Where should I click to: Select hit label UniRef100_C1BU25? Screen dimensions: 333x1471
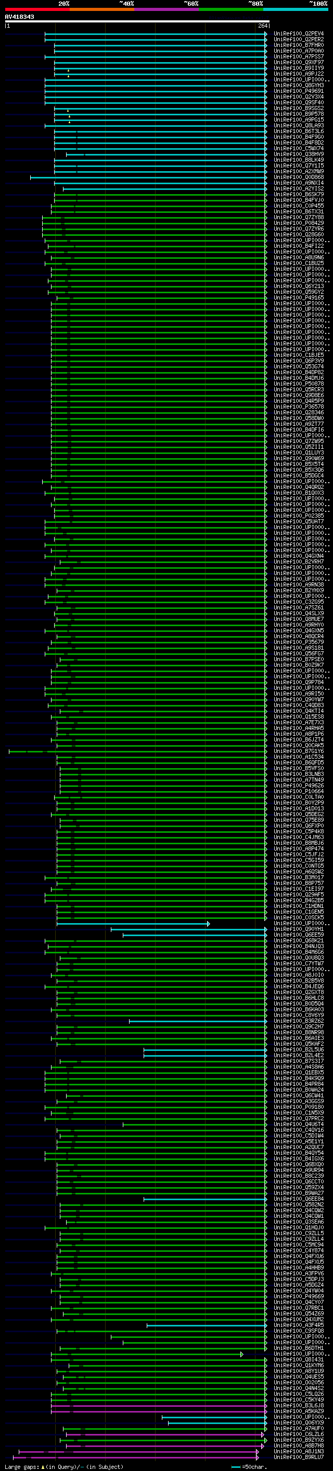(x=298, y=263)
